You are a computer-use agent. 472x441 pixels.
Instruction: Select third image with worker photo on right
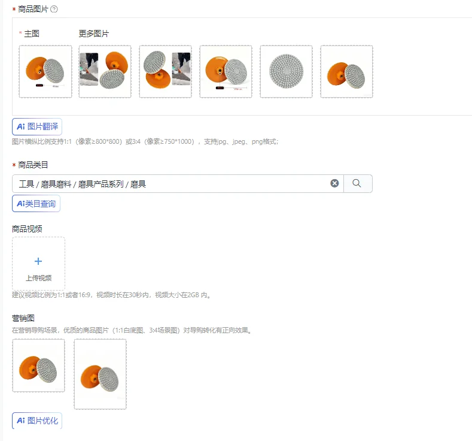coord(166,72)
